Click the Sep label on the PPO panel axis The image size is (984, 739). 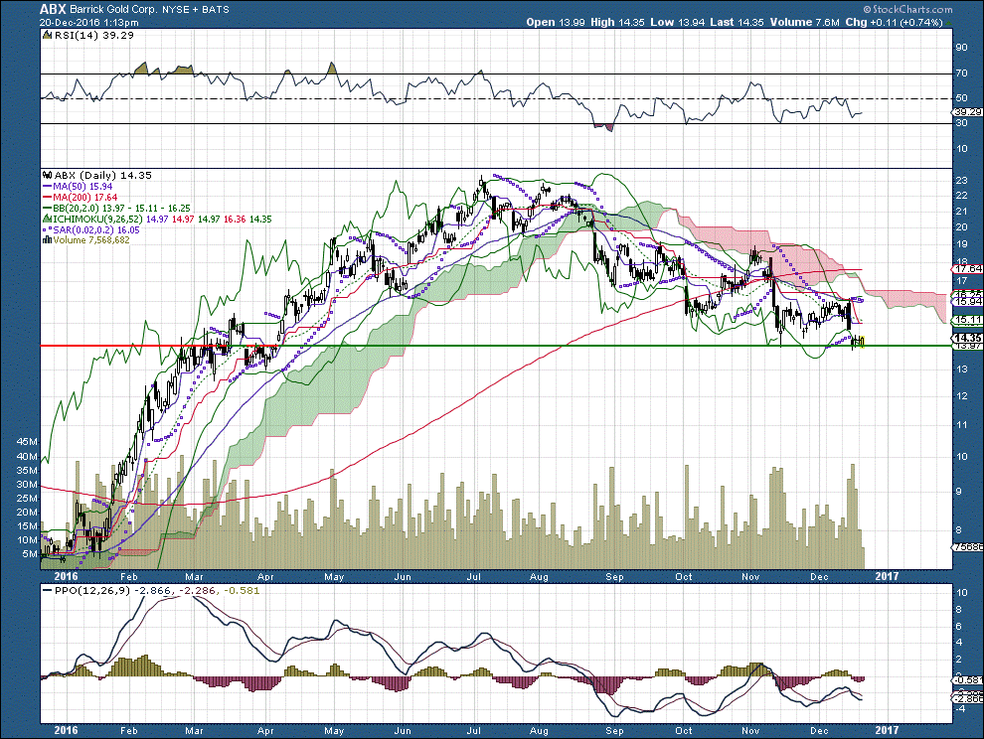tap(614, 731)
